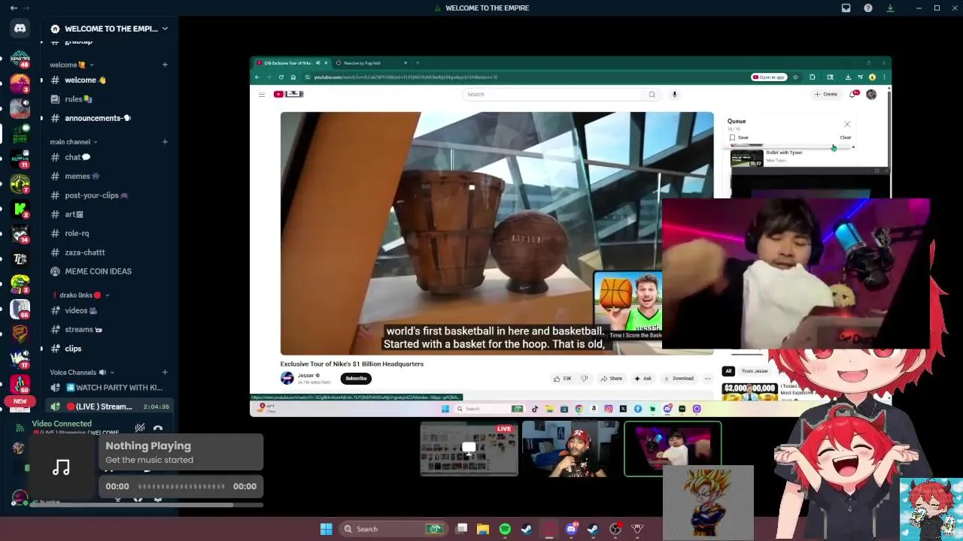Open YouTube account avatar
The width and height of the screenshot is (963, 541).
click(871, 95)
